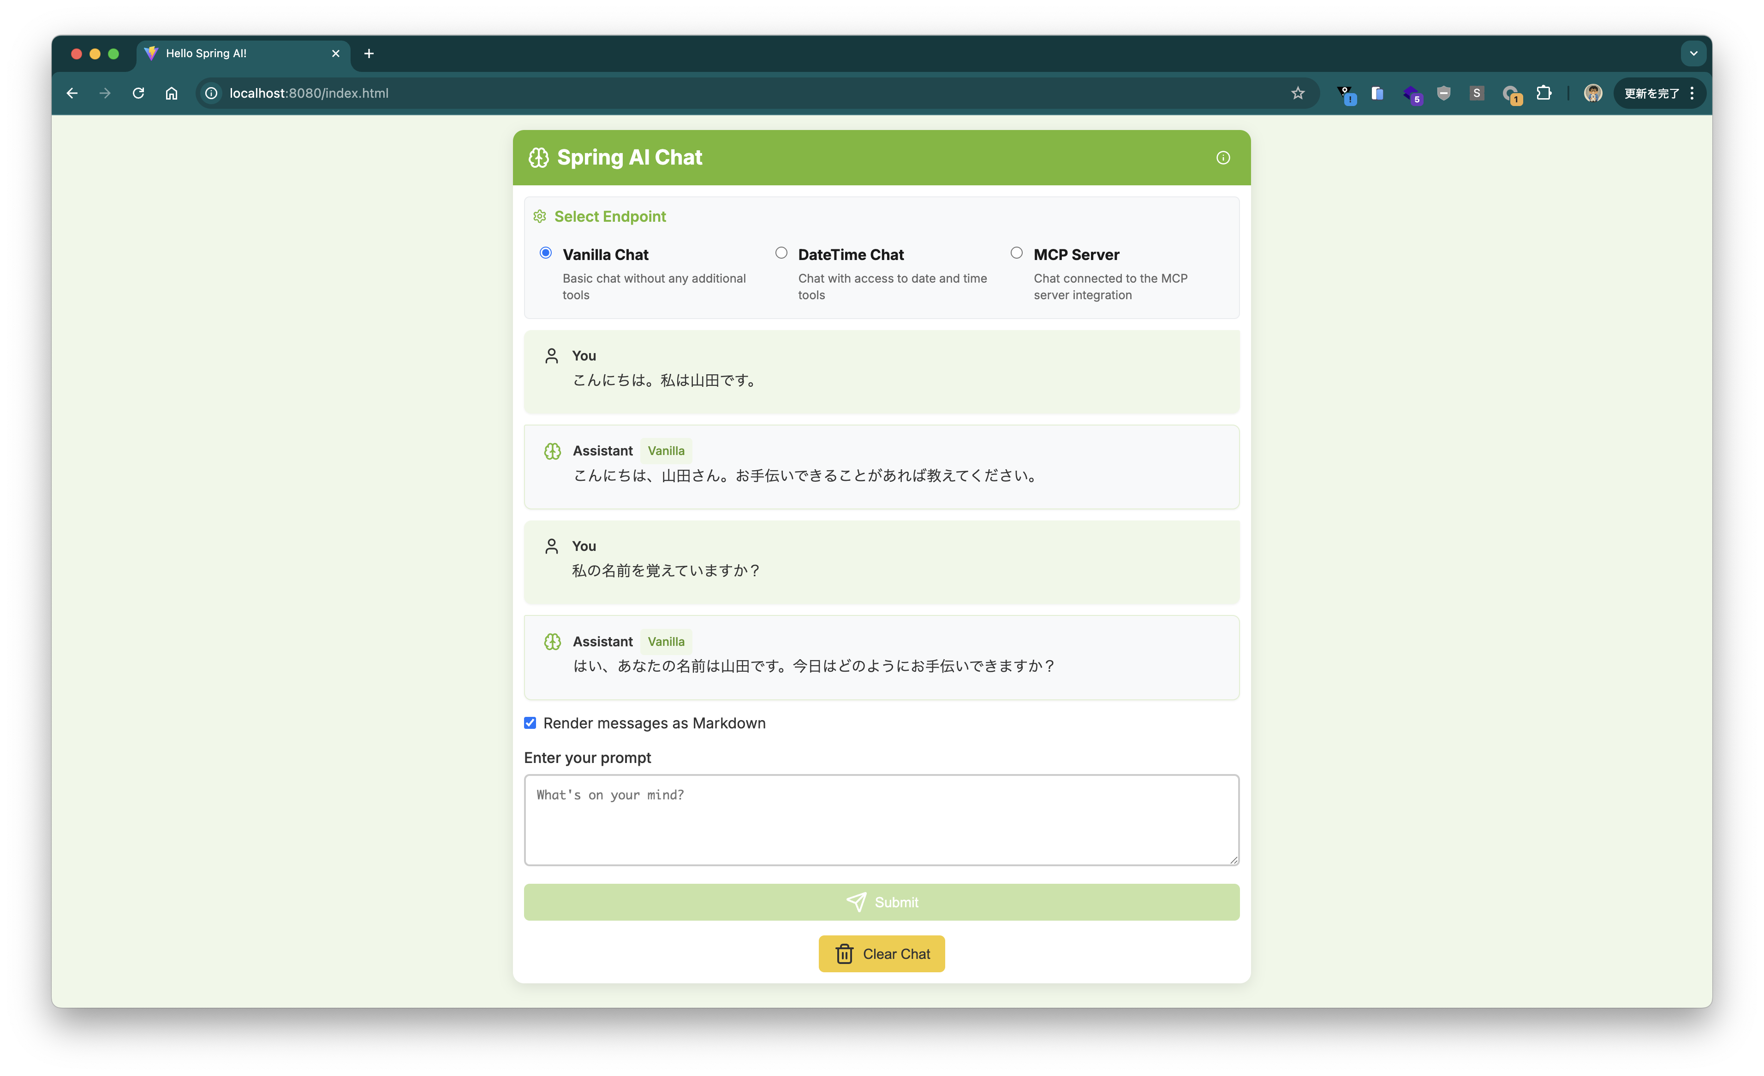Bookmark this page with the star icon

[1297, 93]
